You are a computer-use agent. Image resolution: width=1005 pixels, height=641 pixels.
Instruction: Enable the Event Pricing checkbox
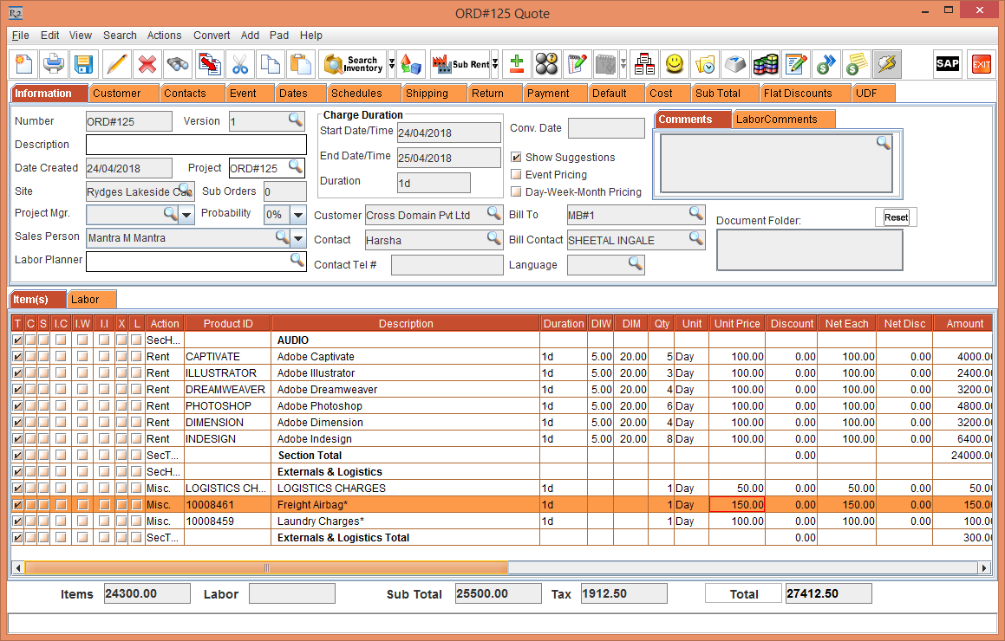516,175
